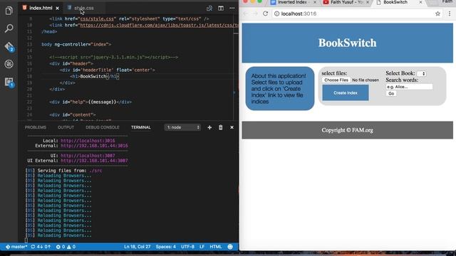456x256 pixels.
Task: Open editor more actions ellipsis
Action: pos(232,8)
